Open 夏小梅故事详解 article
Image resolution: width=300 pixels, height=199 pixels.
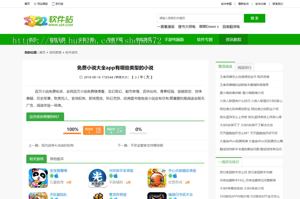coord(242,93)
